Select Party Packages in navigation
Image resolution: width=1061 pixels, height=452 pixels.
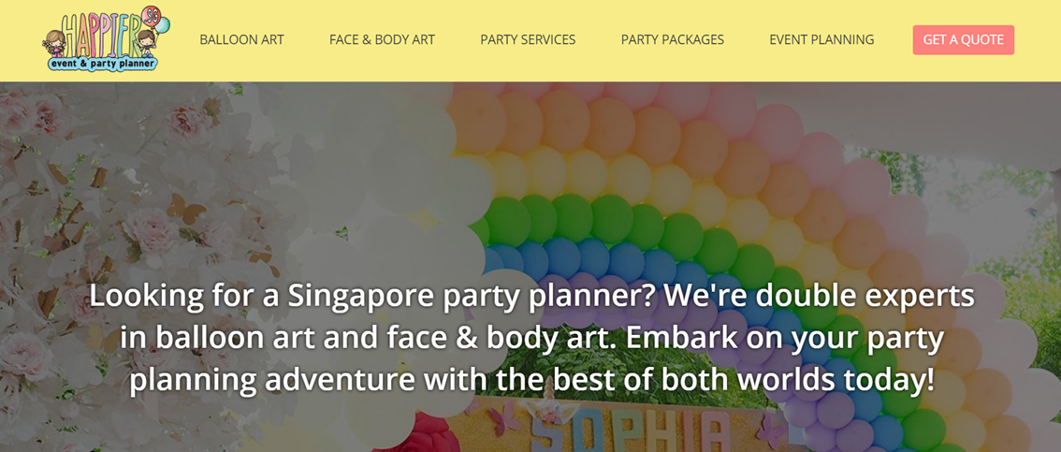[673, 40]
